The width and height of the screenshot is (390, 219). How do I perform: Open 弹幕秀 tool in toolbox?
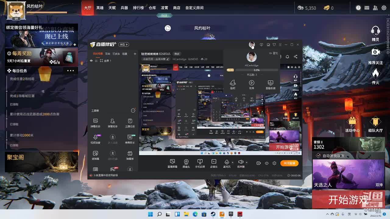[x=130, y=155]
